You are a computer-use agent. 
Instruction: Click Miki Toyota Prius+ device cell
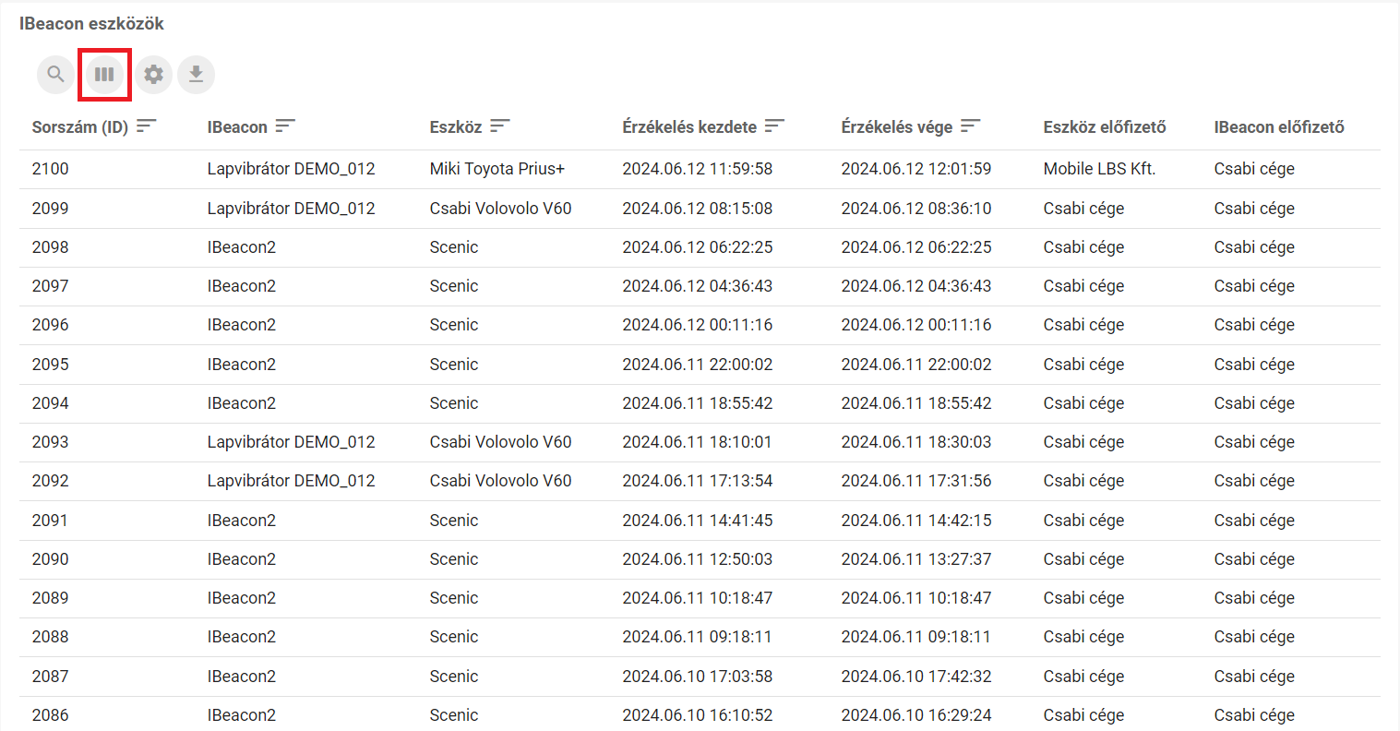point(497,169)
